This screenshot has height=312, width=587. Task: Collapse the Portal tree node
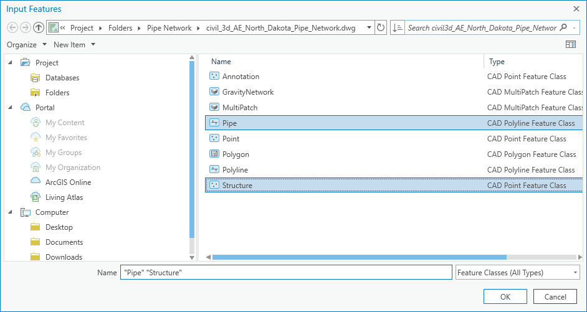pyautogui.click(x=11, y=108)
